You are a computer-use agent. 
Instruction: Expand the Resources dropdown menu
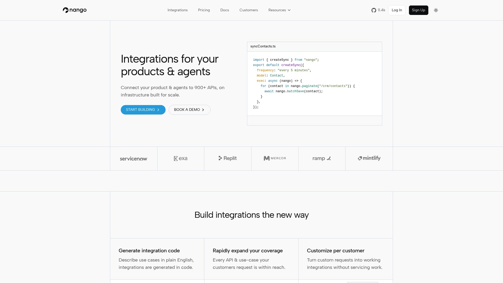[280, 10]
